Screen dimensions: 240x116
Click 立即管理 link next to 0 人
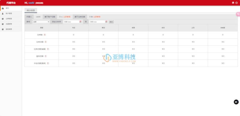[67, 17]
